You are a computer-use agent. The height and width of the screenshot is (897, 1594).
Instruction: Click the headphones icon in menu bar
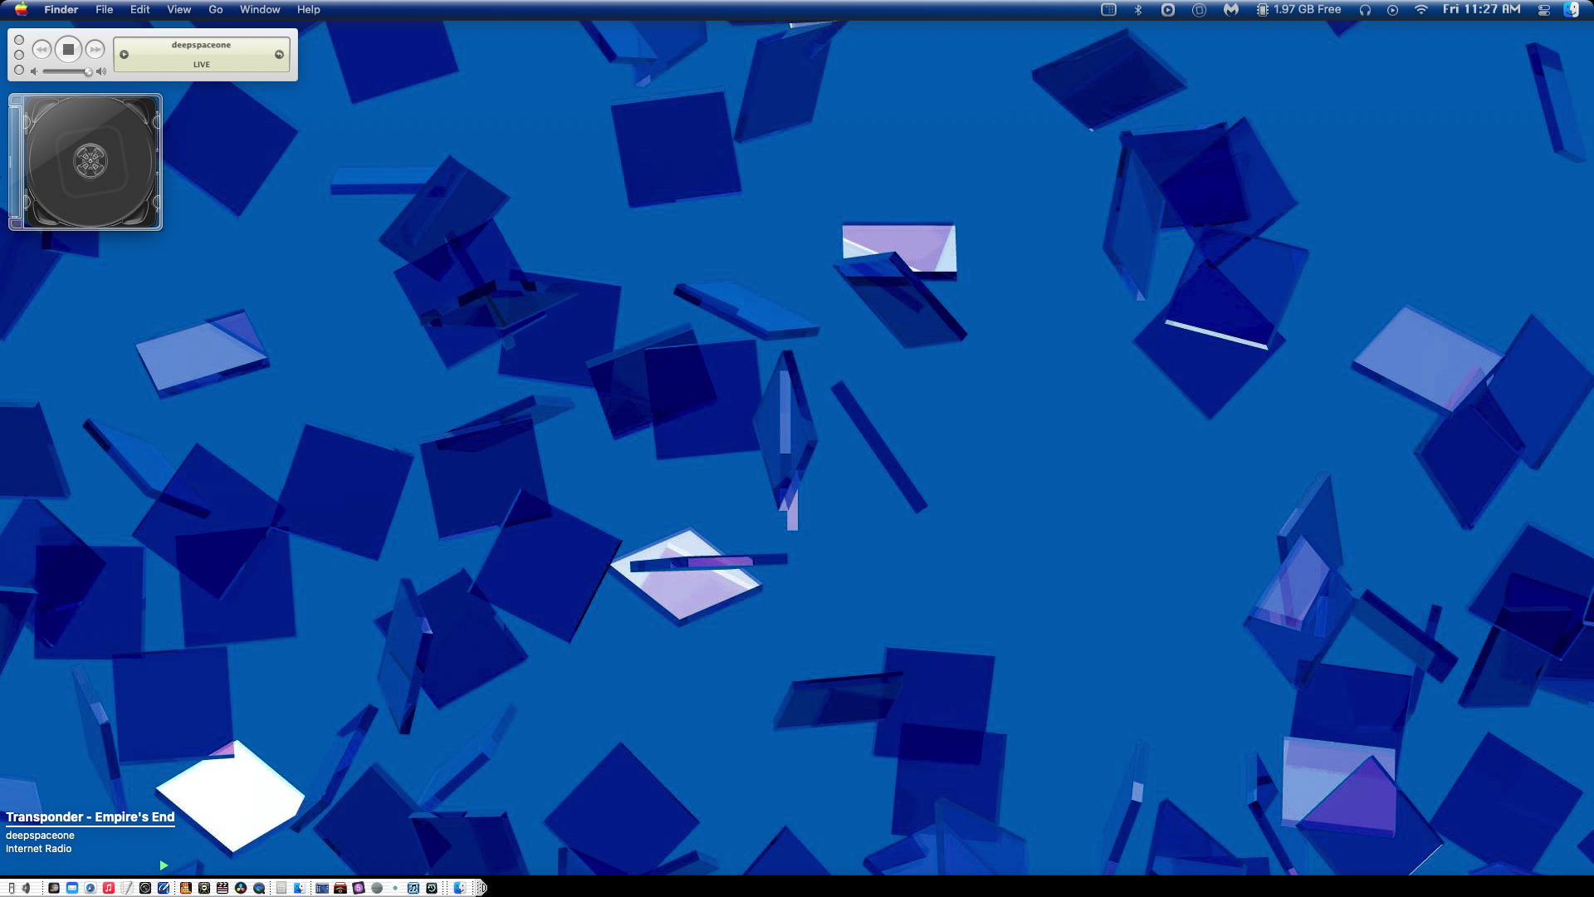click(x=1365, y=10)
